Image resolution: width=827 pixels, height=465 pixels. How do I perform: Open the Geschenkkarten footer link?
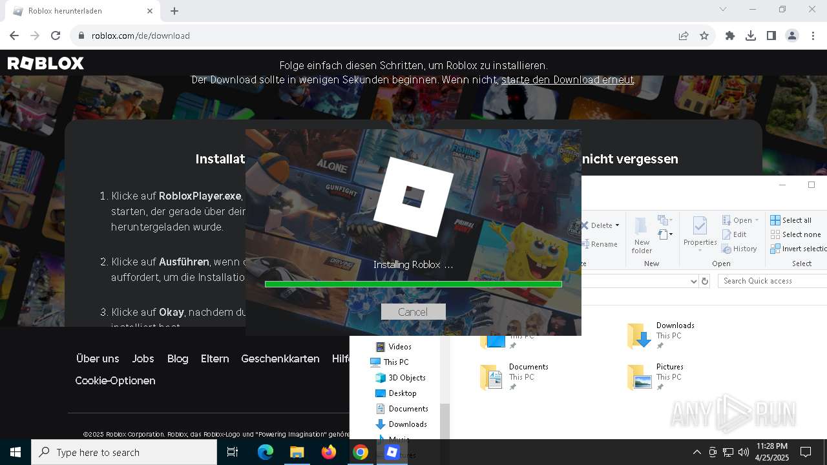pyautogui.click(x=280, y=358)
